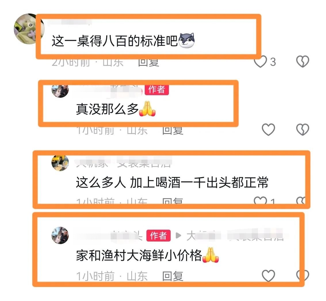Reply to 家和渔村大海鲜小价格 comment
The width and height of the screenshot is (326, 301).
click(173, 276)
